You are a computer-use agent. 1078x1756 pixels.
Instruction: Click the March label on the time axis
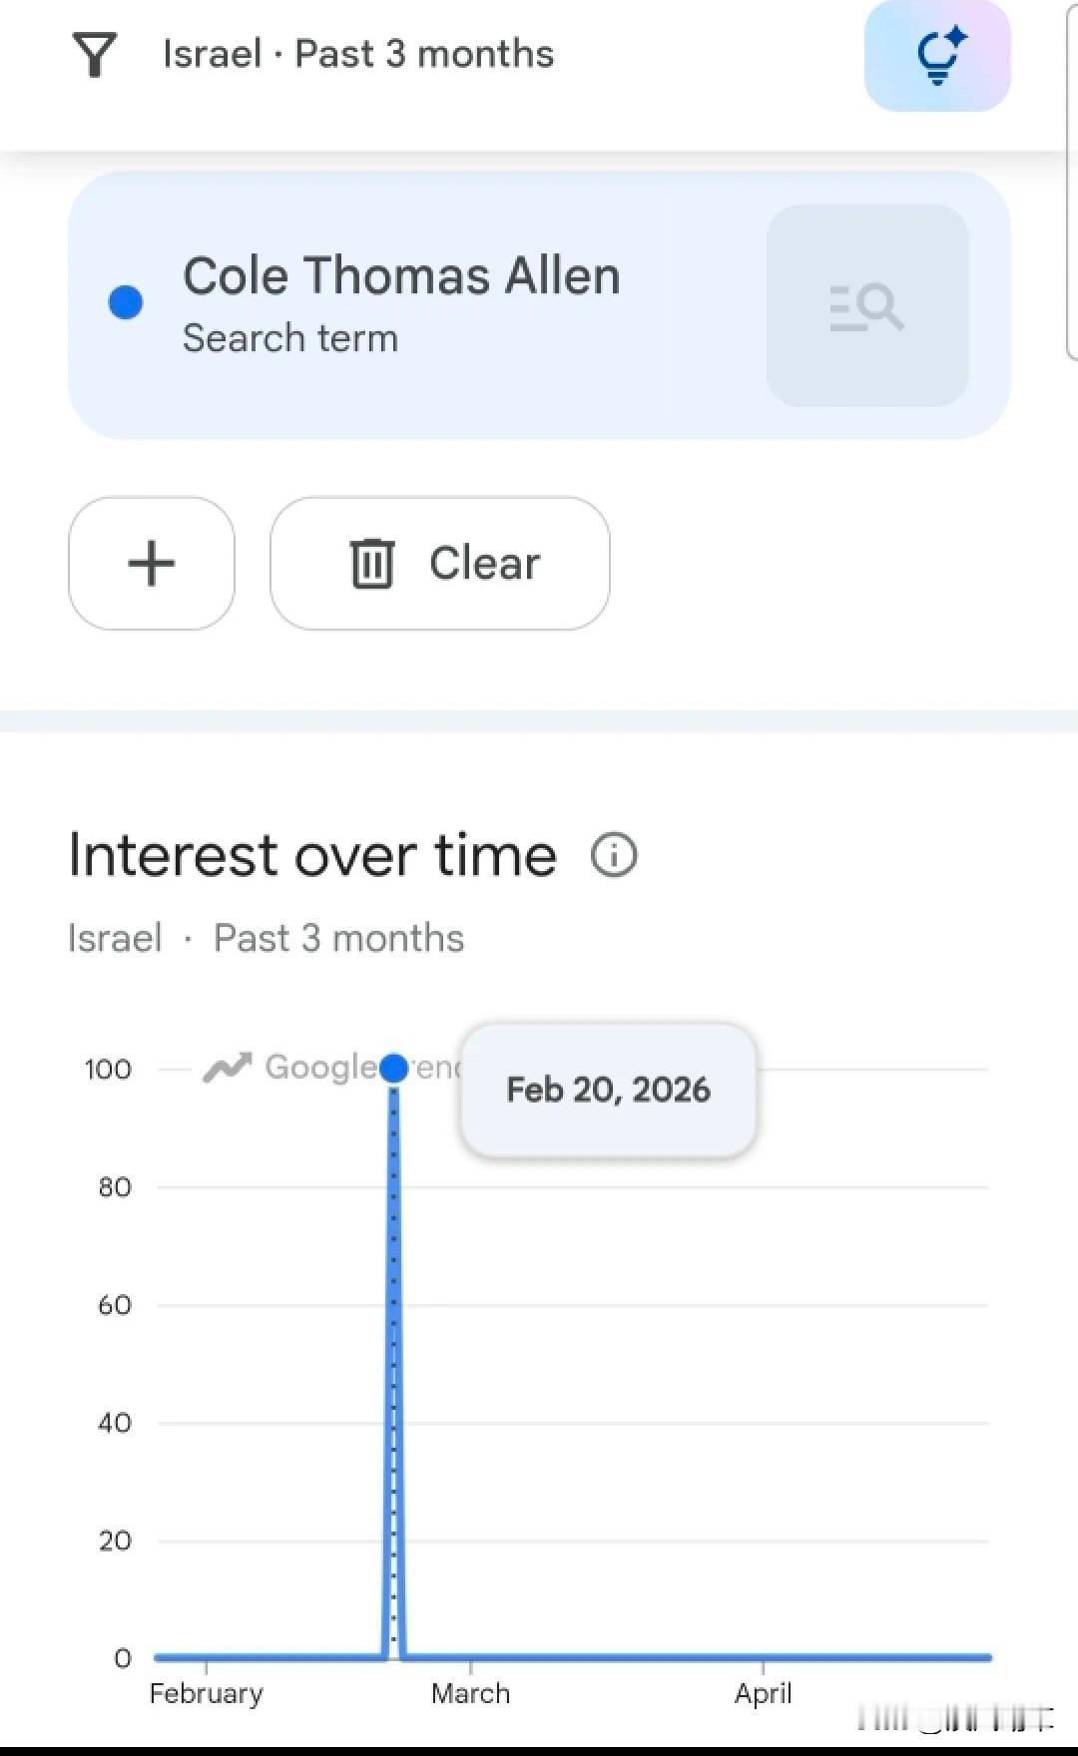470,1693
